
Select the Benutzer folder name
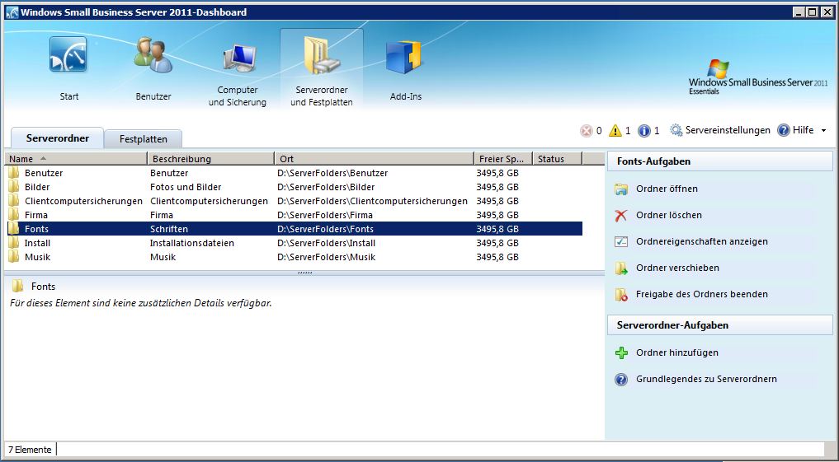pyautogui.click(x=44, y=173)
